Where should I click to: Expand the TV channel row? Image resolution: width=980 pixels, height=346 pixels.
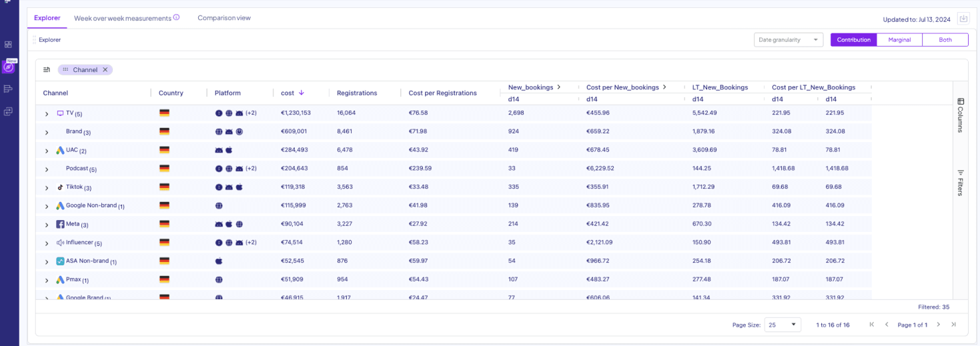click(47, 114)
